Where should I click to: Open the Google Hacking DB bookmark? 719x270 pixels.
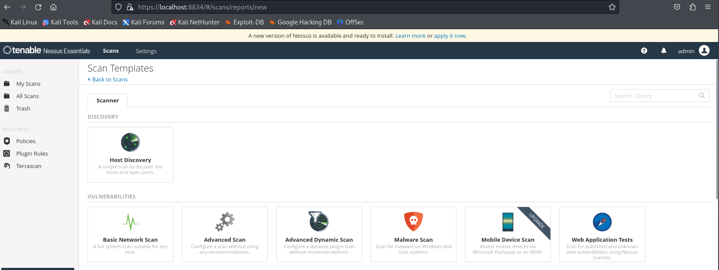pyautogui.click(x=300, y=22)
